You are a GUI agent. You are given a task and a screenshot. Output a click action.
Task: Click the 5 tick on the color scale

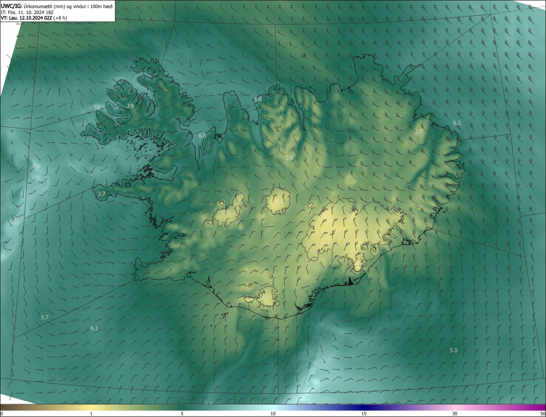point(182,414)
